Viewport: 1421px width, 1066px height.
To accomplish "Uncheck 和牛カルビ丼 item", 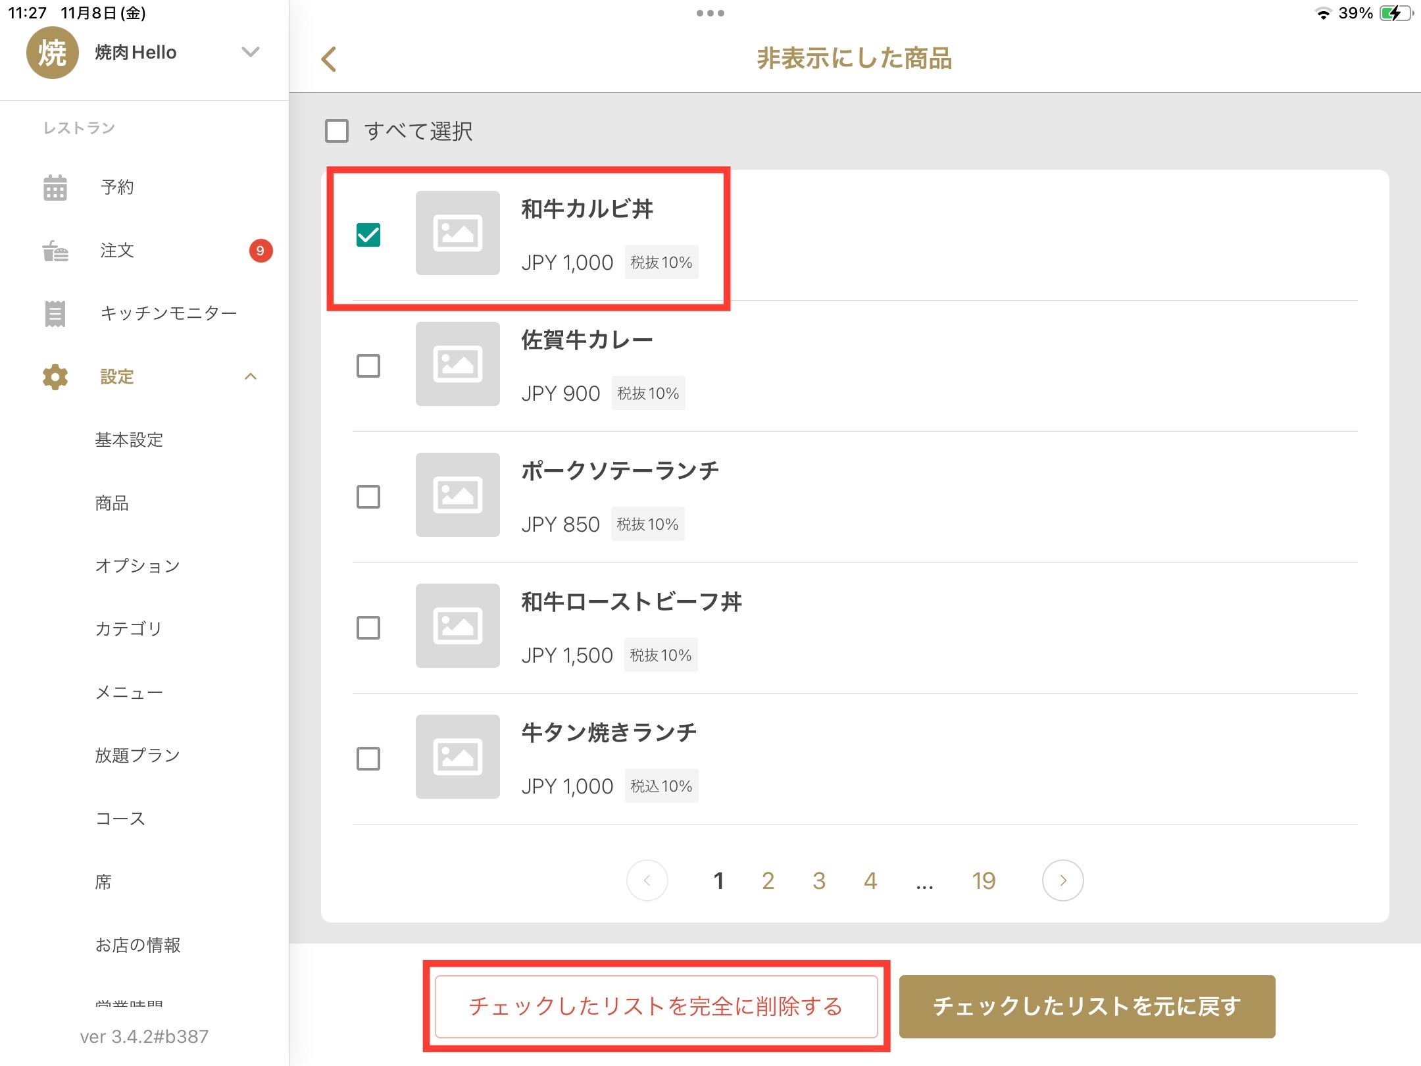I will [368, 234].
